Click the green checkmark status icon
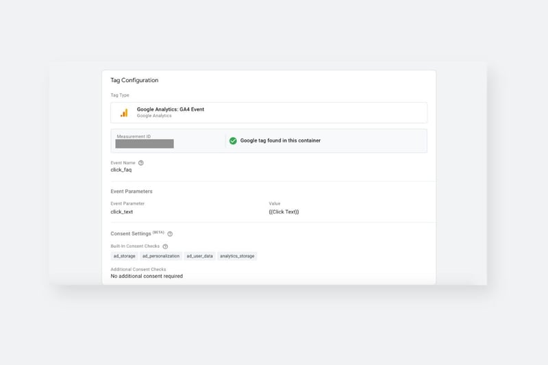The width and height of the screenshot is (548, 365). tap(233, 141)
